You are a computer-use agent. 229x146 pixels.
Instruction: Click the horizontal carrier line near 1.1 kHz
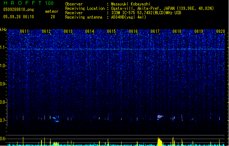tap(116, 49)
